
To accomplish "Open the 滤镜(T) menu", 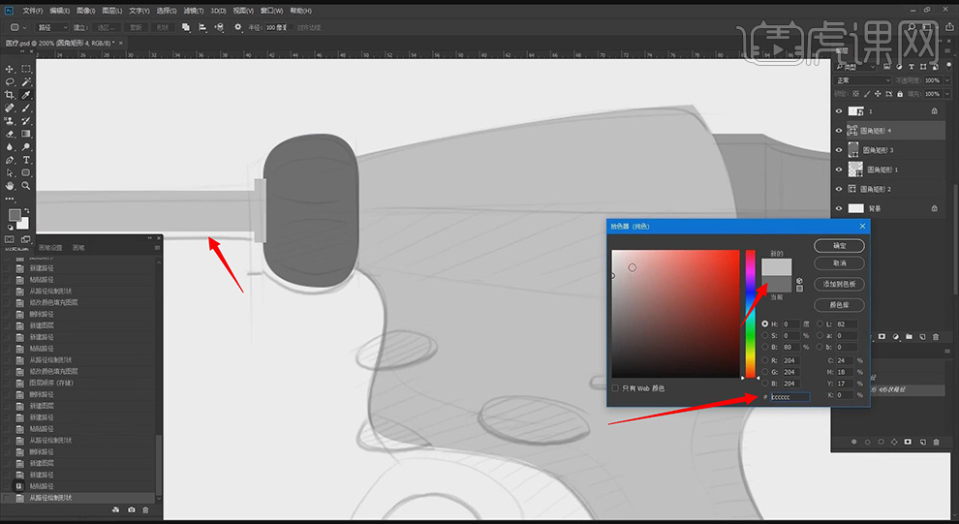I will pos(194,11).
